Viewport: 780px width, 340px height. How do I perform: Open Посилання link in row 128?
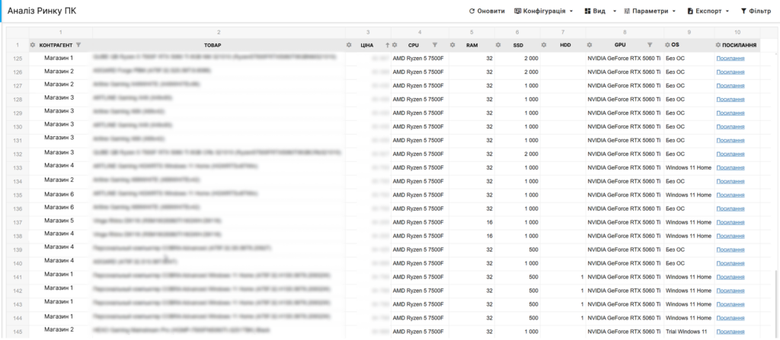click(730, 100)
